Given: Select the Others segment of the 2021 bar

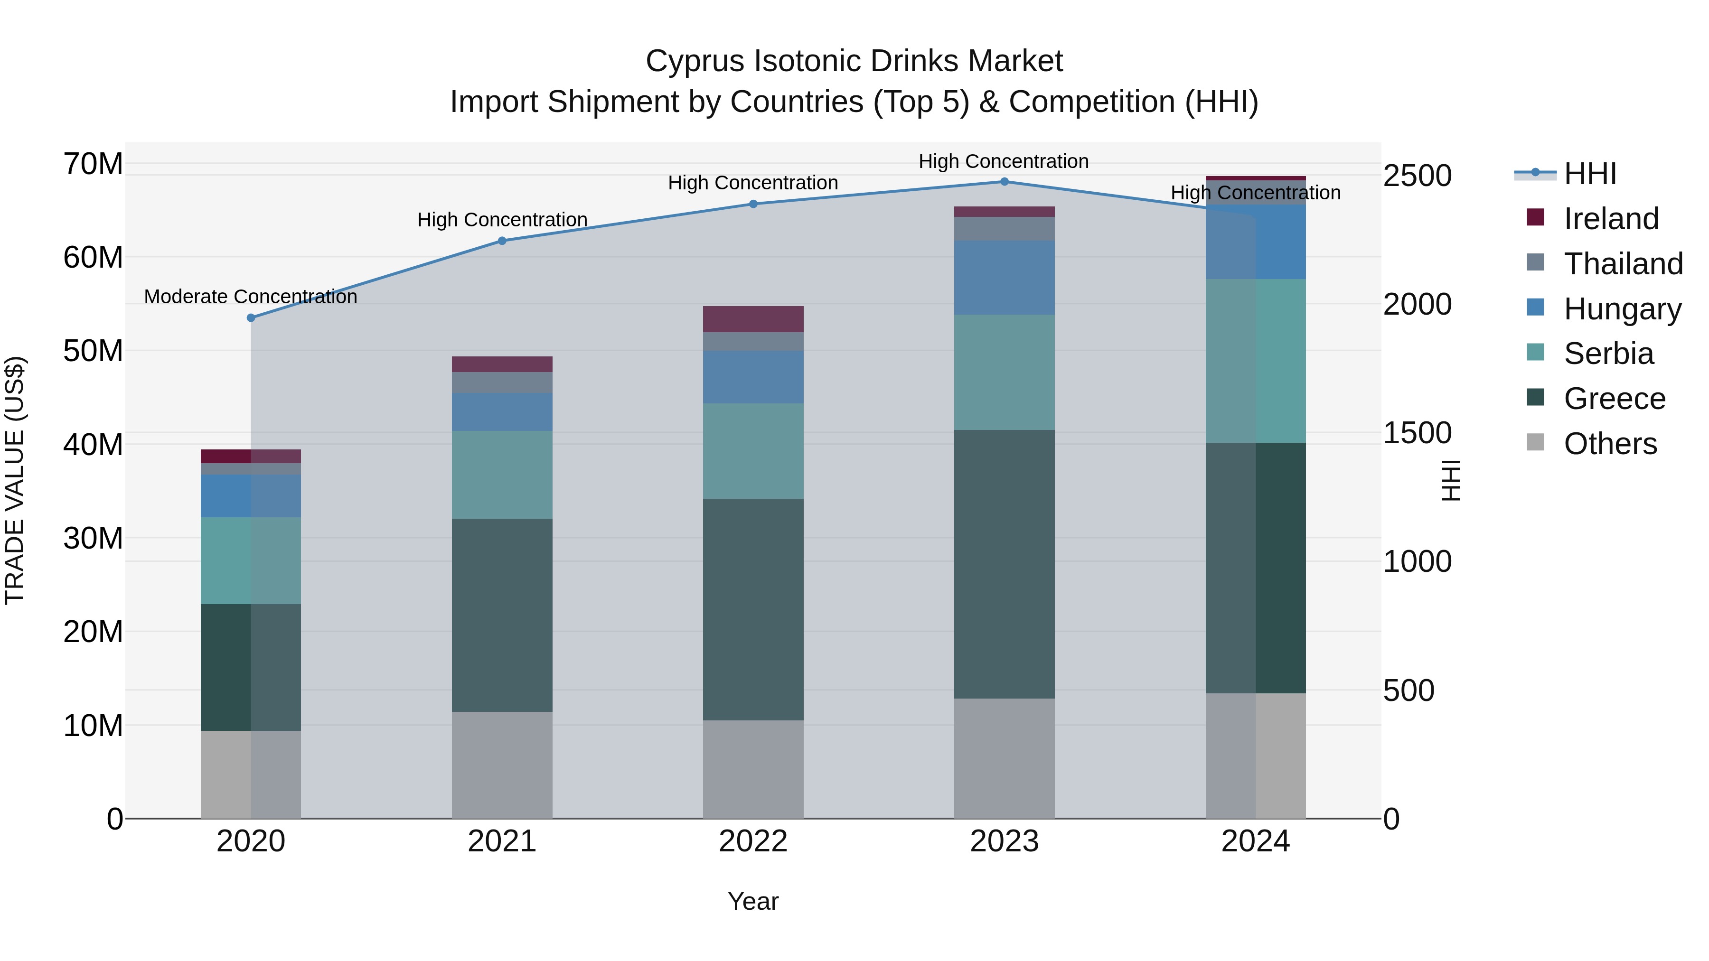Looking at the screenshot, I should pos(502,765).
